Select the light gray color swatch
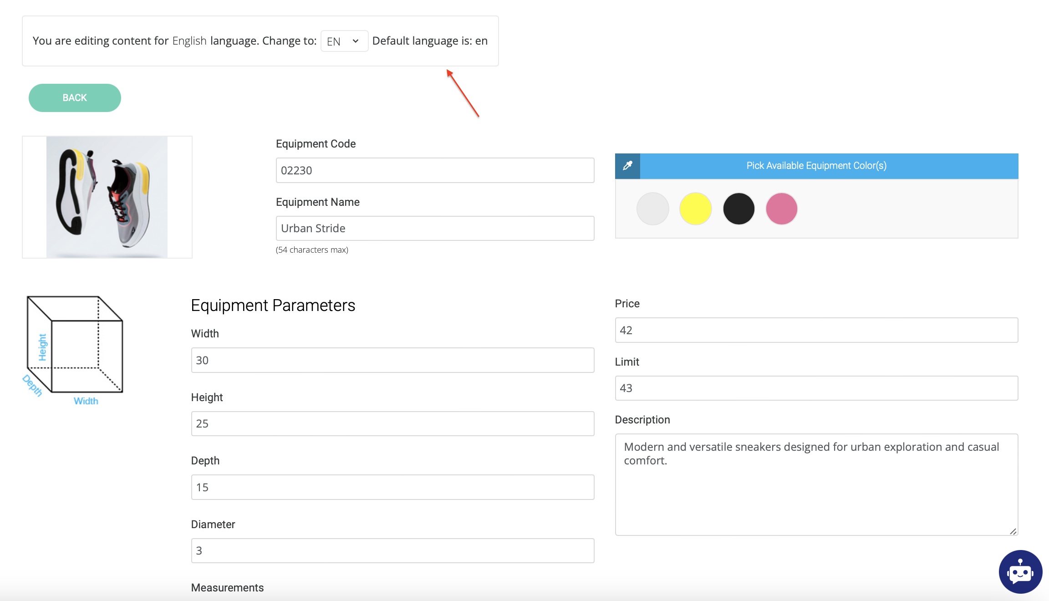The width and height of the screenshot is (1049, 601). [652, 209]
